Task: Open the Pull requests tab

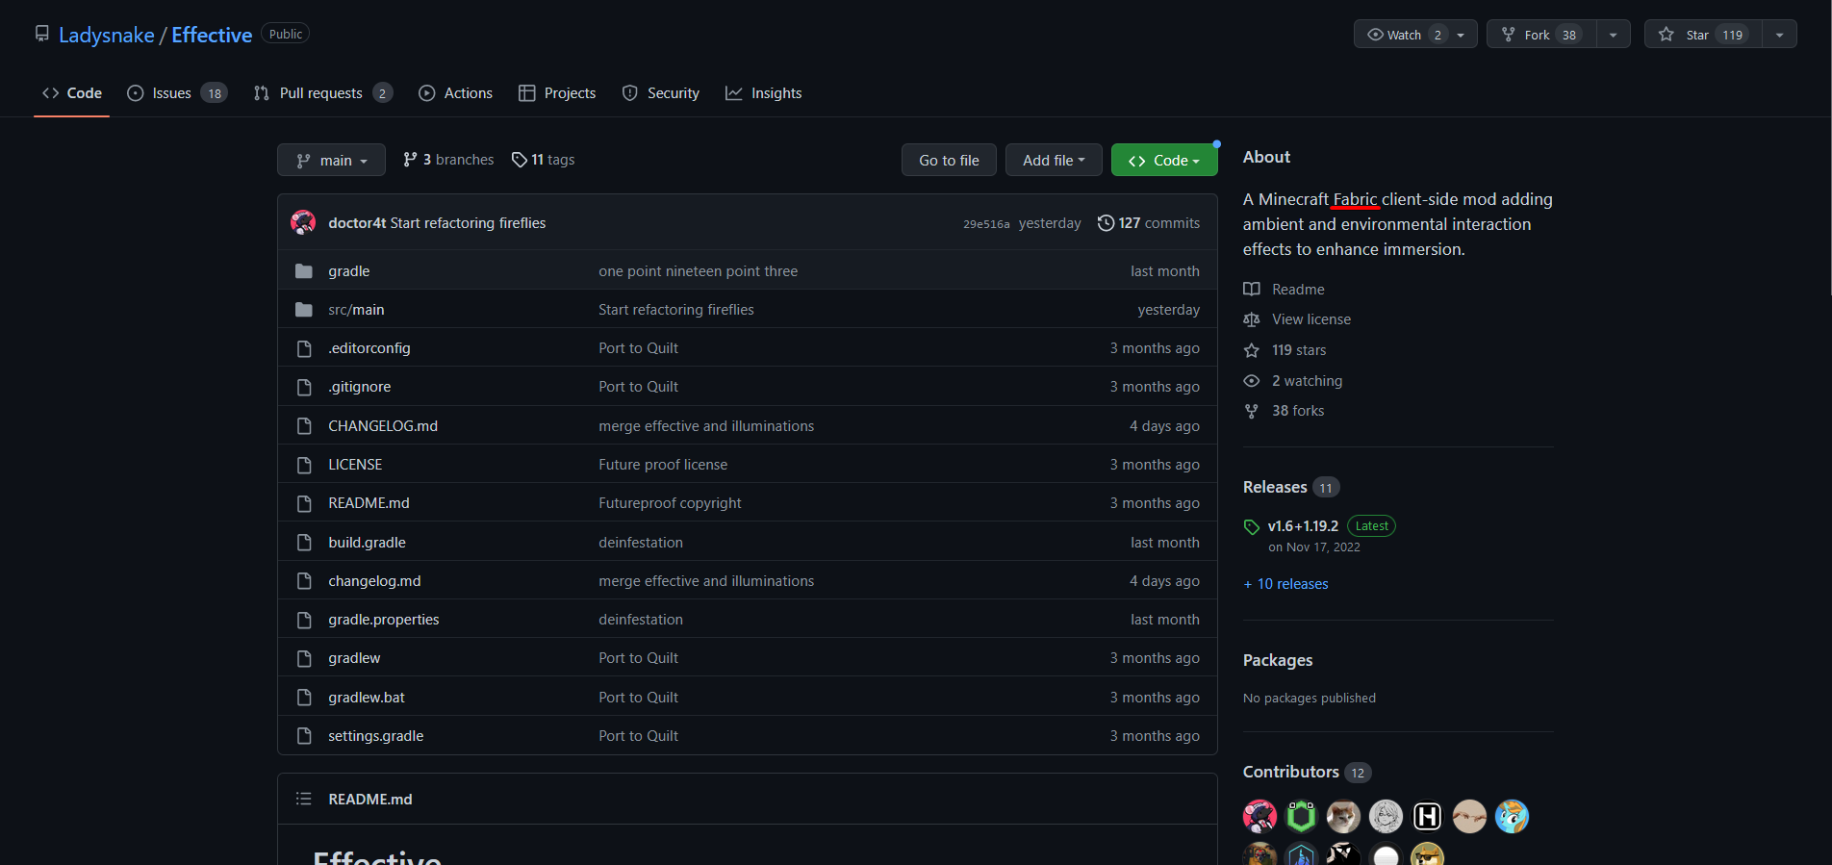Action: [322, 93]
